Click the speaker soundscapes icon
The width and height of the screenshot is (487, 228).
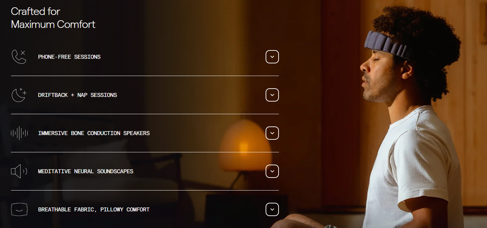point(19,171)
